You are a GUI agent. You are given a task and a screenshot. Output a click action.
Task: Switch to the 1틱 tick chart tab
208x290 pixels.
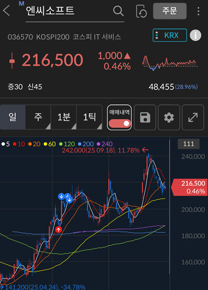(90, 117)
